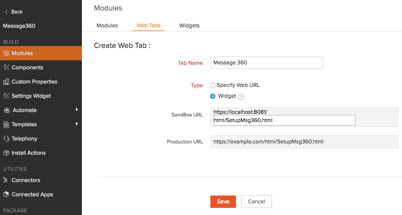Click the Telephony headset icon
This screenshot has height=215, width=402.
pyautogui.click(x=6, y=139)
